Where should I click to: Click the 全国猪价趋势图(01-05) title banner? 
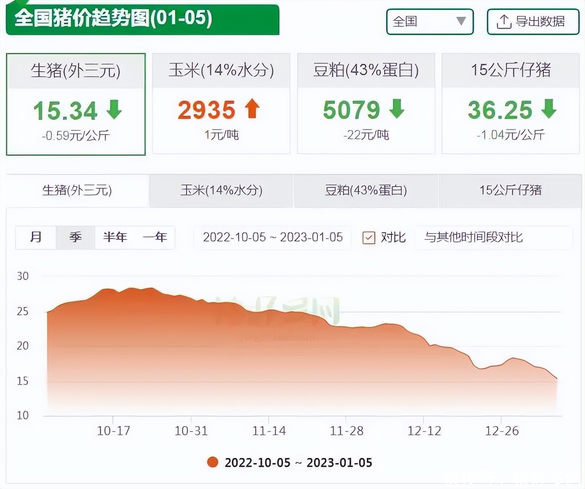click(143, 19)
